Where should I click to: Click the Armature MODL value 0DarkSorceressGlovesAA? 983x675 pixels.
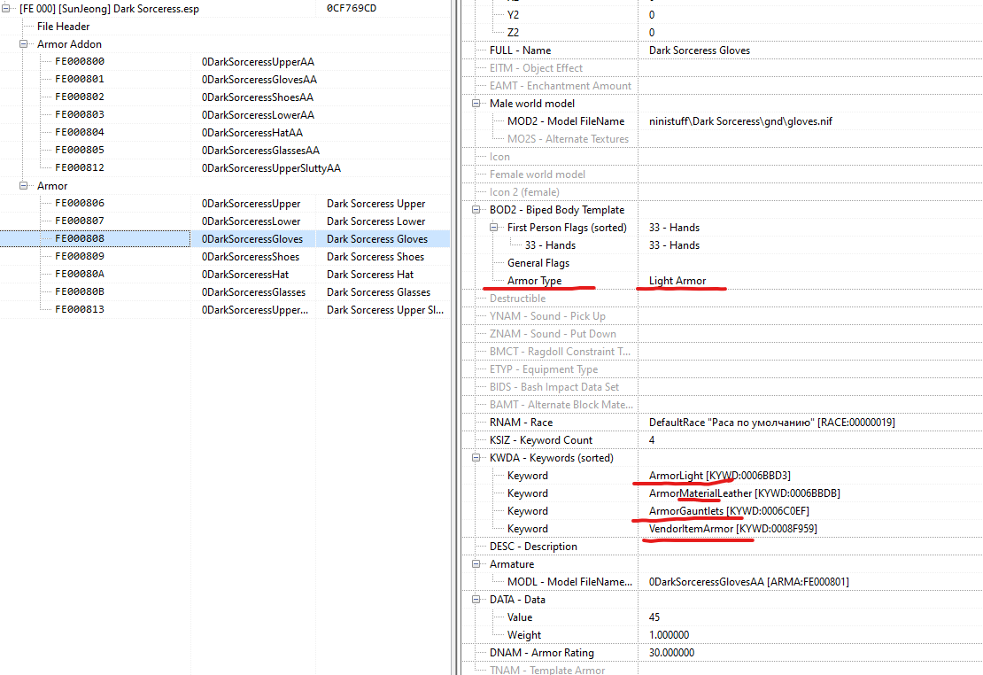(749, 581)
